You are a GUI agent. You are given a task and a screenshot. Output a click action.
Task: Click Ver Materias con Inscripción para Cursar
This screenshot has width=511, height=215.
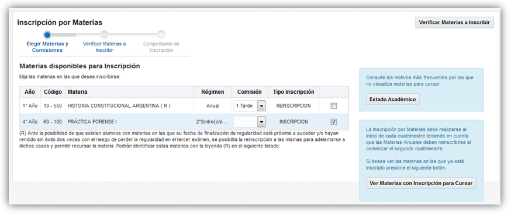coord(421,183)
